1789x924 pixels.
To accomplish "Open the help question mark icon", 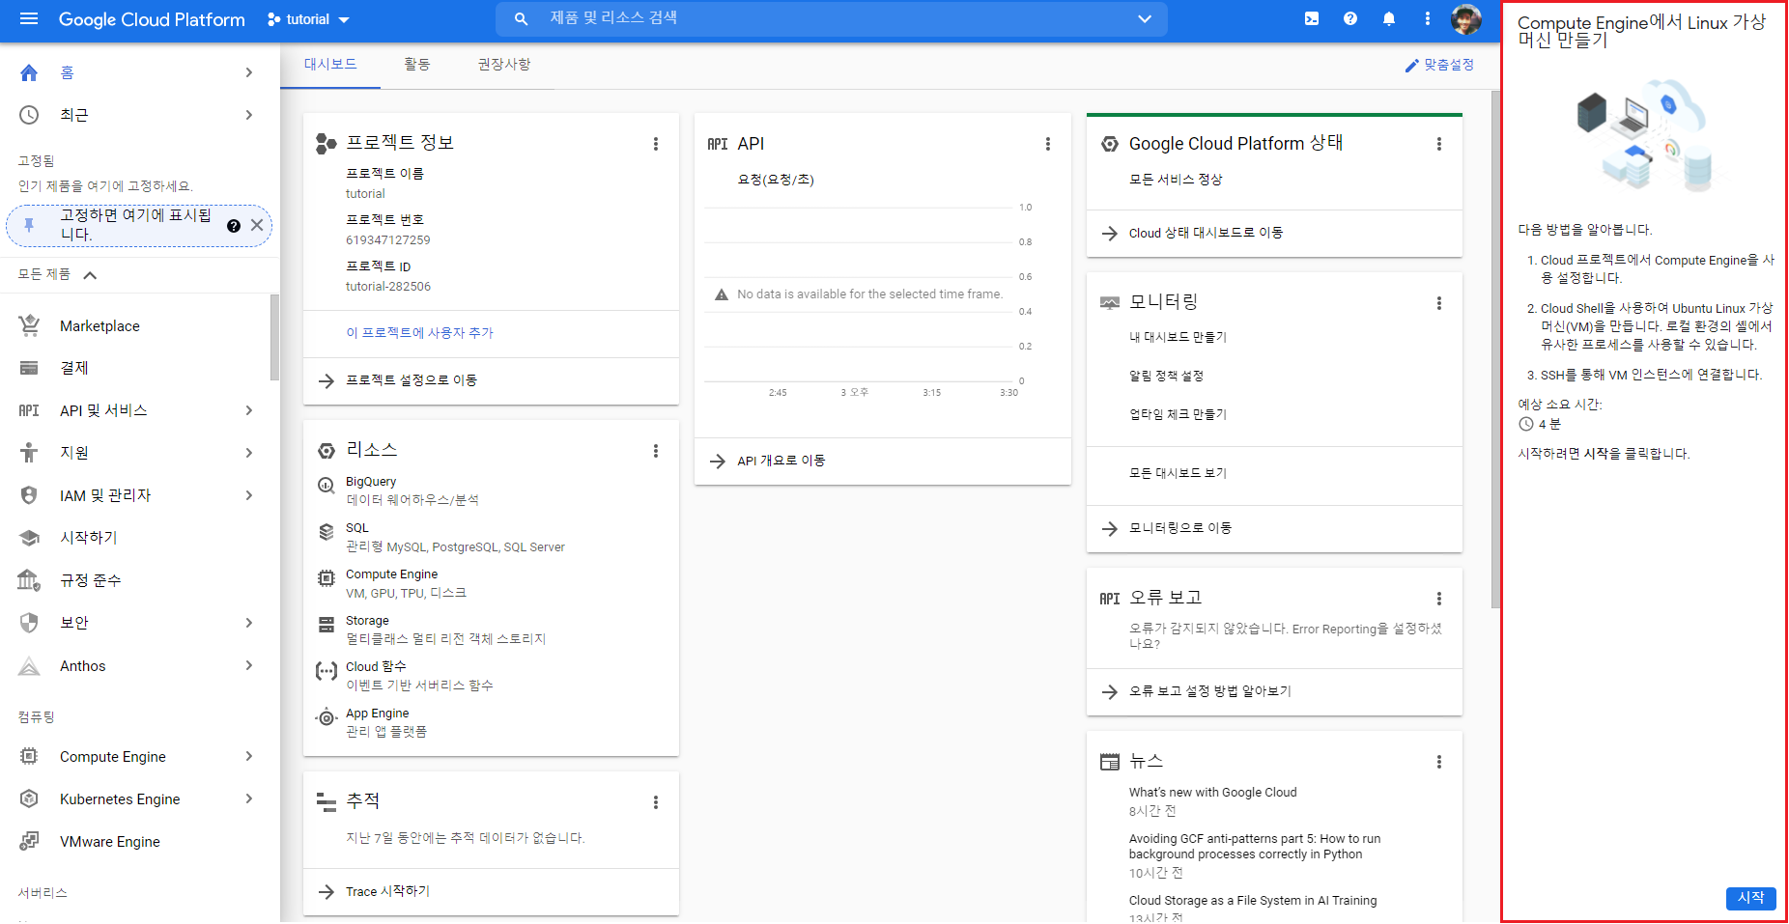I will point(1350,18).
